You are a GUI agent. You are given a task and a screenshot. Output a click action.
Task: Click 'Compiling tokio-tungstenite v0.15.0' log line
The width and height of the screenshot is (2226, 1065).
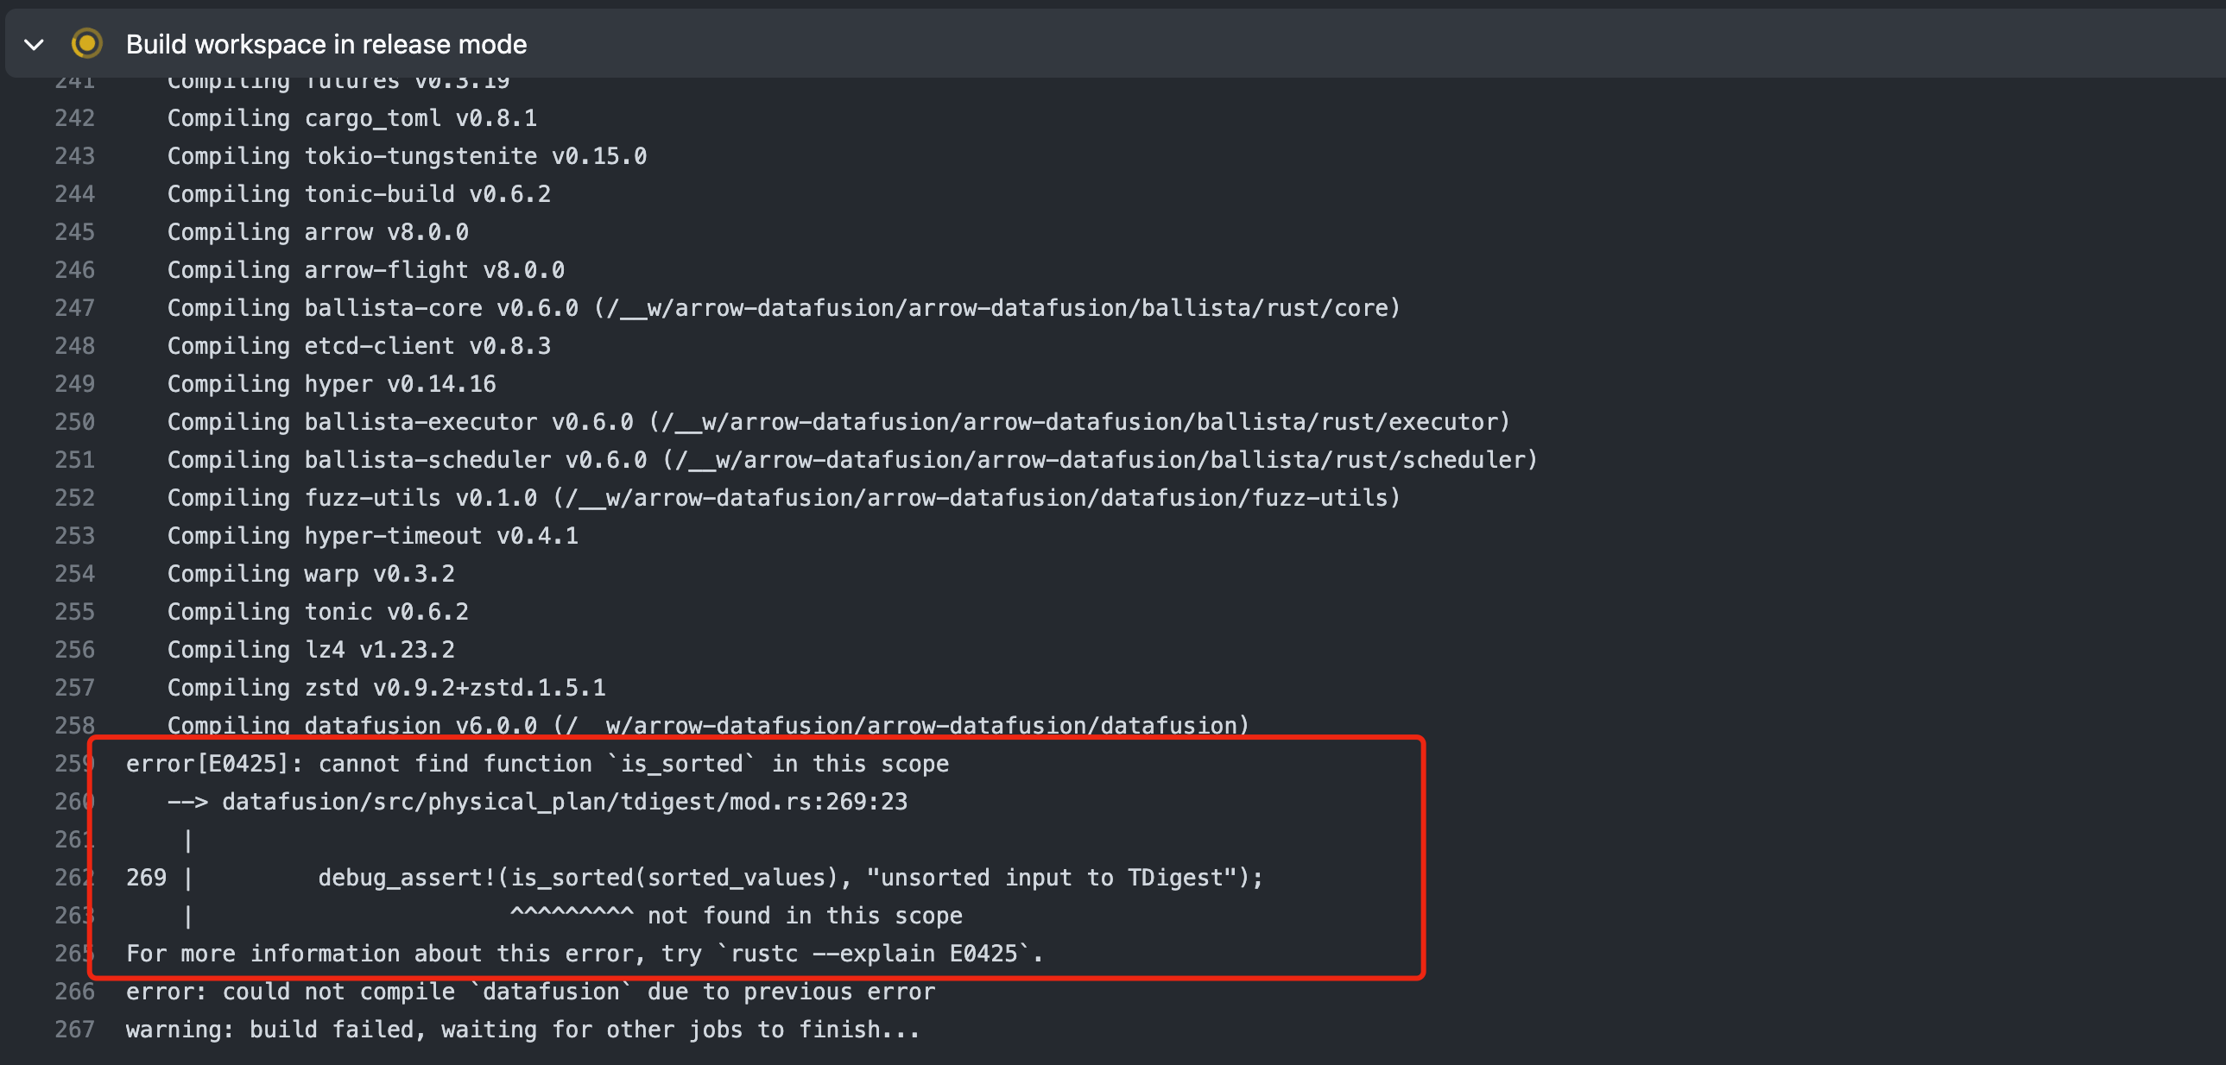pyautogui.click(x=406, y=155)
